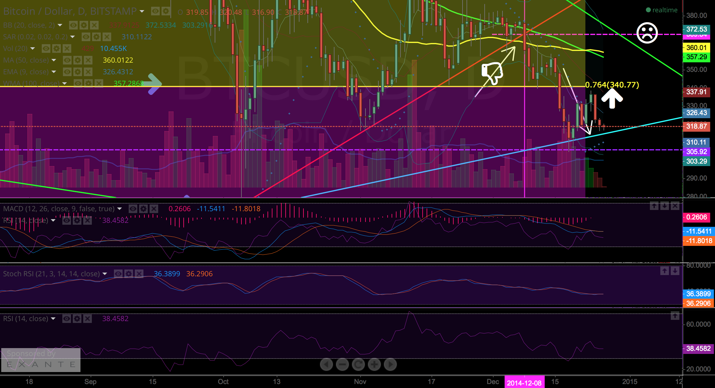Remove the MACD indicator via X
Screen dimensions: 715x388
point(154,209)
